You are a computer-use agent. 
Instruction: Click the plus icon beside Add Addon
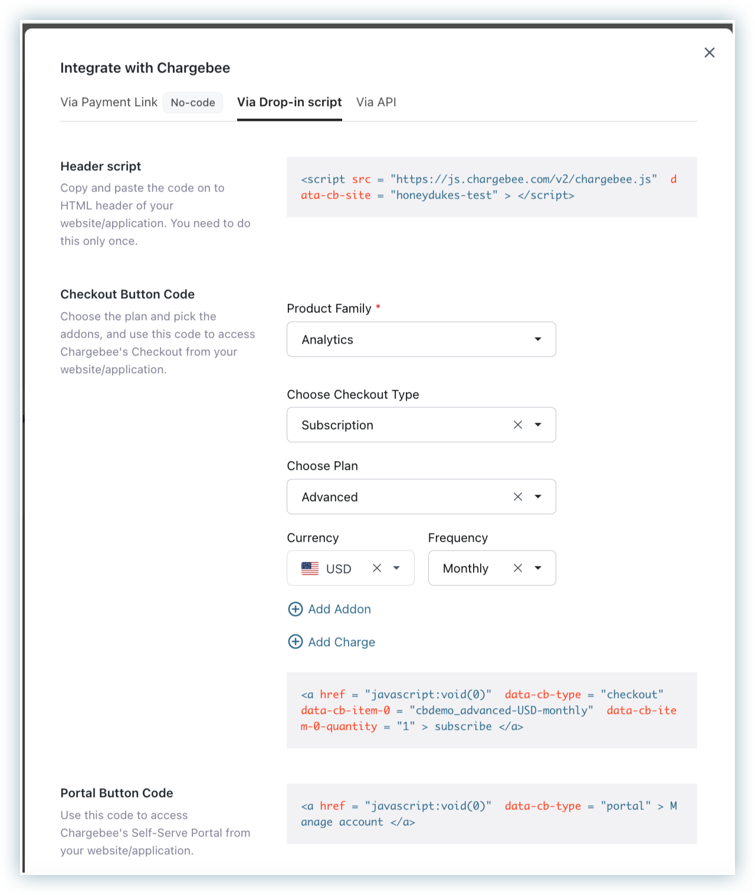tap(295, 609)
